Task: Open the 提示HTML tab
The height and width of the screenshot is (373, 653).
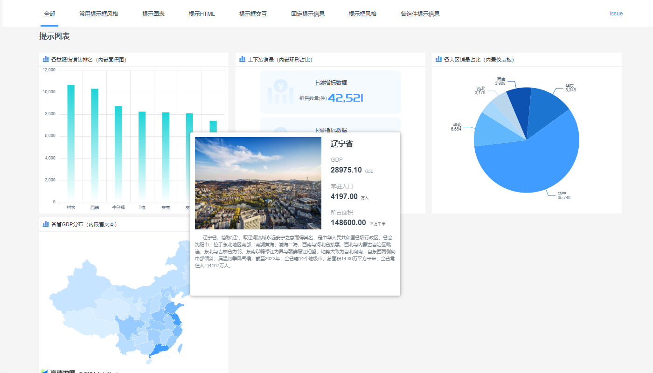Action: tap(201, 14)
